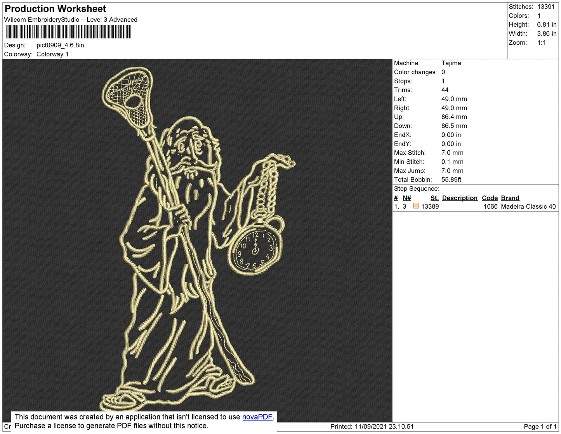Viewport: 561px width, 434px height.
Task: Select printed date '11/09/2021 23.10.51'
Action: pyautogui.click(x=384, y=427)
